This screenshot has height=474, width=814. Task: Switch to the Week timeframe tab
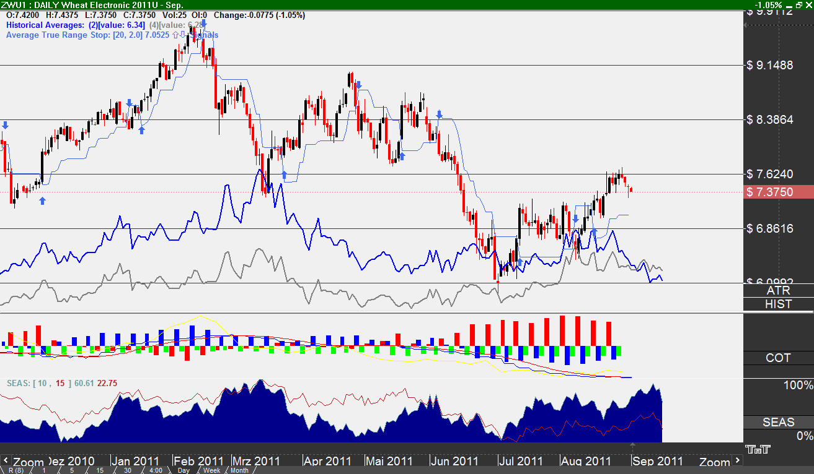tap(211, 470)
